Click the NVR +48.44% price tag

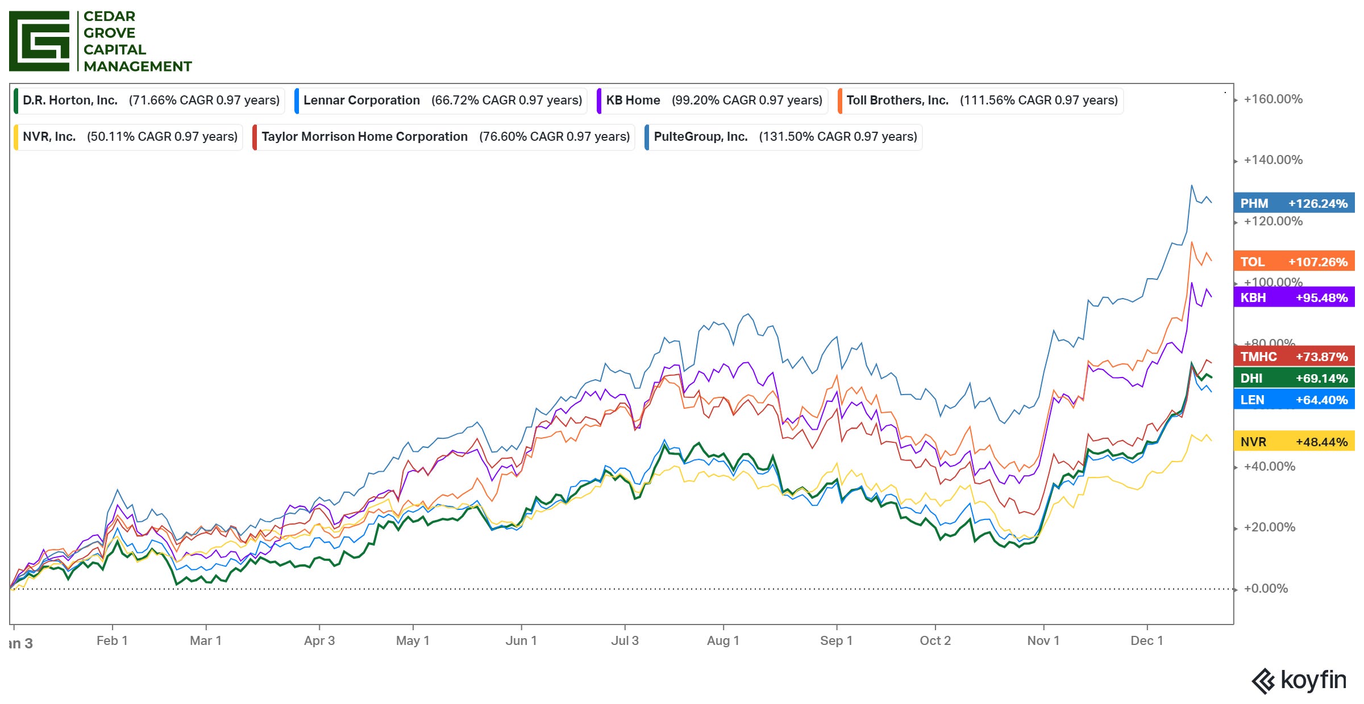(x=1294, y=442)
